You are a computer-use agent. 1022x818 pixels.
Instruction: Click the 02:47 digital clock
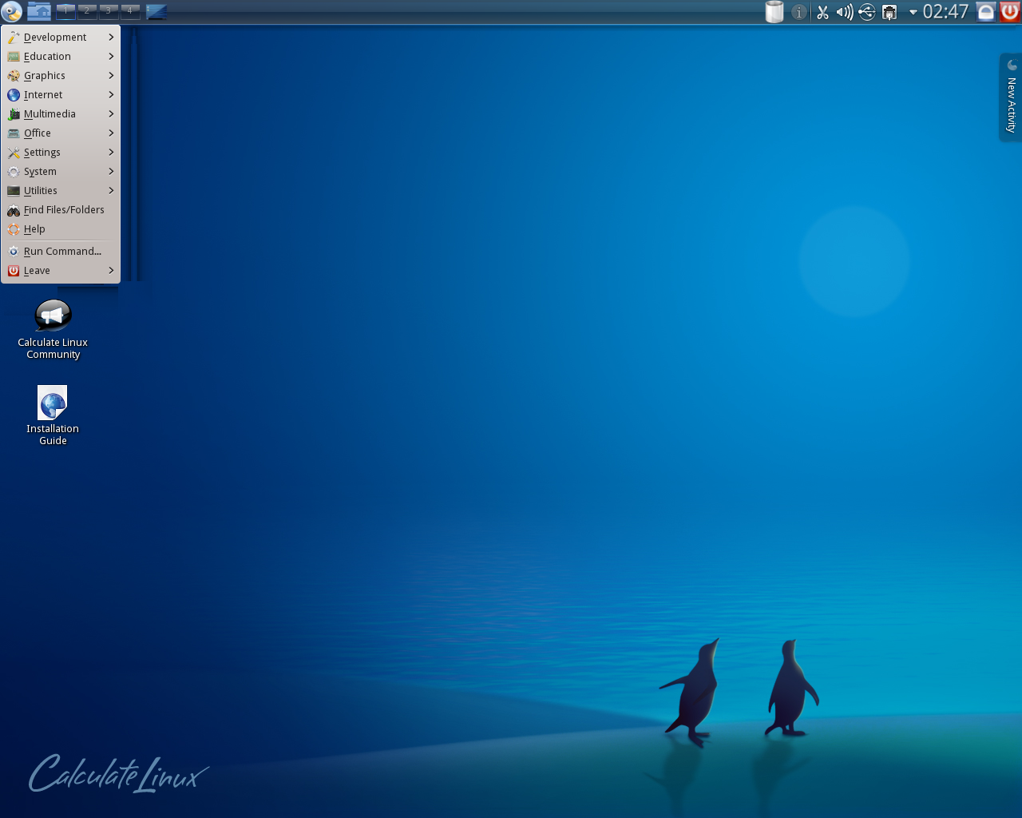[x=946, y=11]
